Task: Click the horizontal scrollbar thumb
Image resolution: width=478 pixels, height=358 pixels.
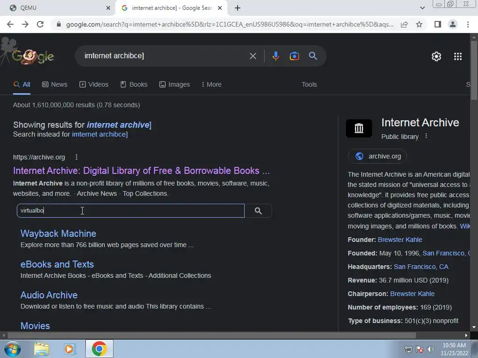Action: pos(212,335)
